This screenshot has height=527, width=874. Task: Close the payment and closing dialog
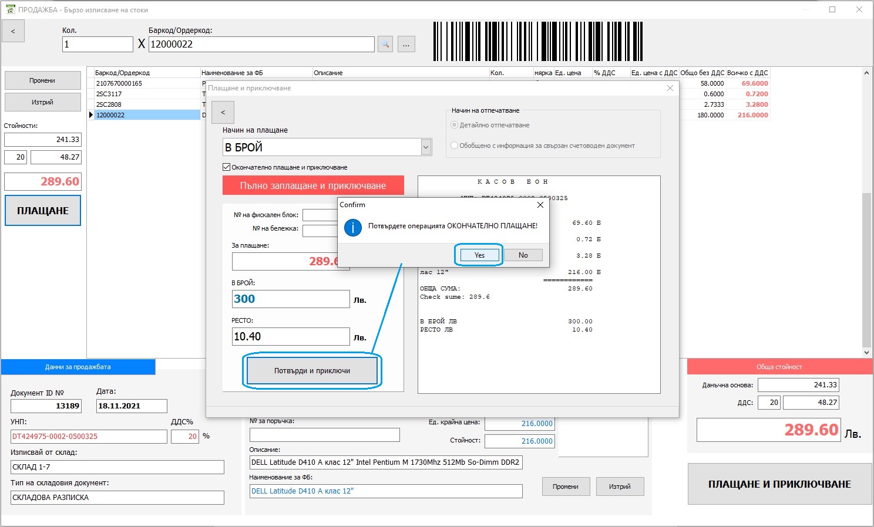(x=670, y=88)
